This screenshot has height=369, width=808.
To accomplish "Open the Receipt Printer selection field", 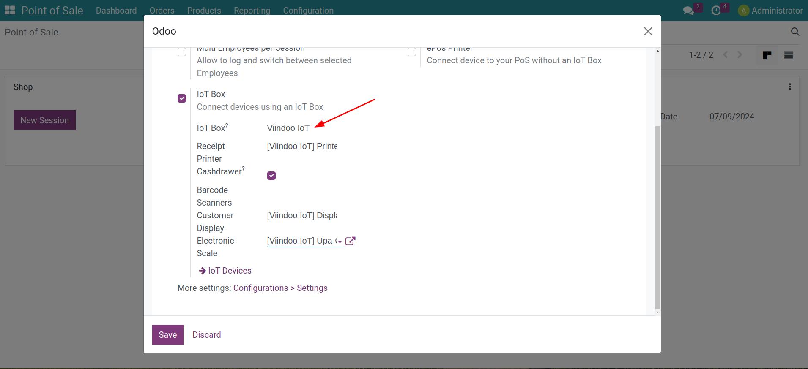I will [302, 146].
